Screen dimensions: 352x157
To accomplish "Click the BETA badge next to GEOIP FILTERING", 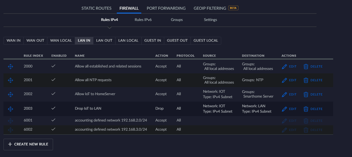I will [233, 8].
